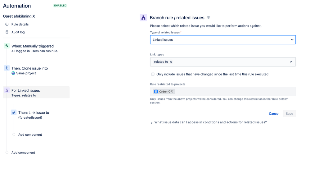This screenshot has height=186, width=310.
Task: Click nested 'Add component' under branch
Action: point(30,134)
